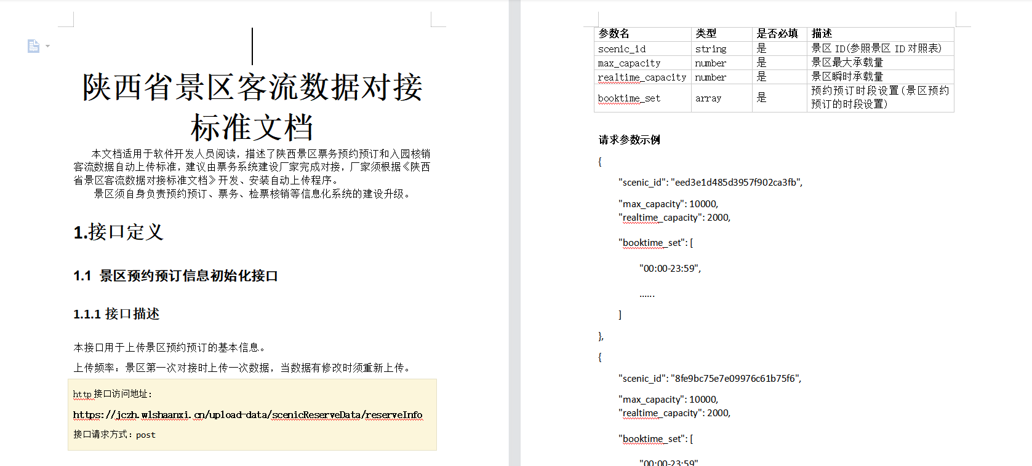Click the 是否必填 column header
1032x466 pixels.
tap(777, 34)
